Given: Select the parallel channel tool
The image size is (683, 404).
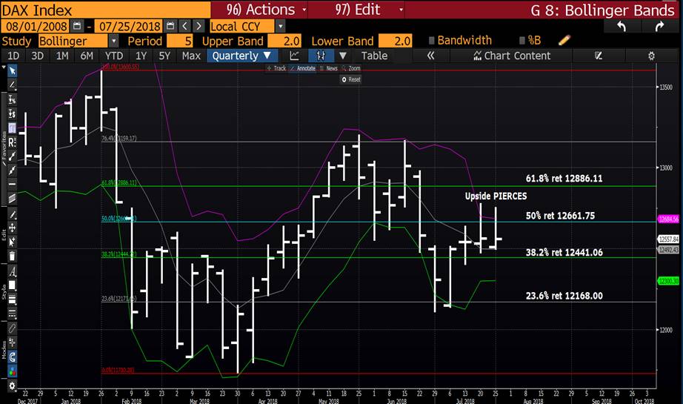Looking at the screenshot, I should pos(12,199).
